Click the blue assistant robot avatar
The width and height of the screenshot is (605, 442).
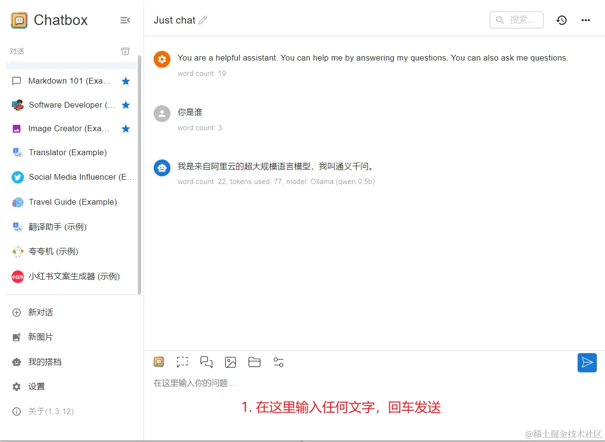coord(162,168)
